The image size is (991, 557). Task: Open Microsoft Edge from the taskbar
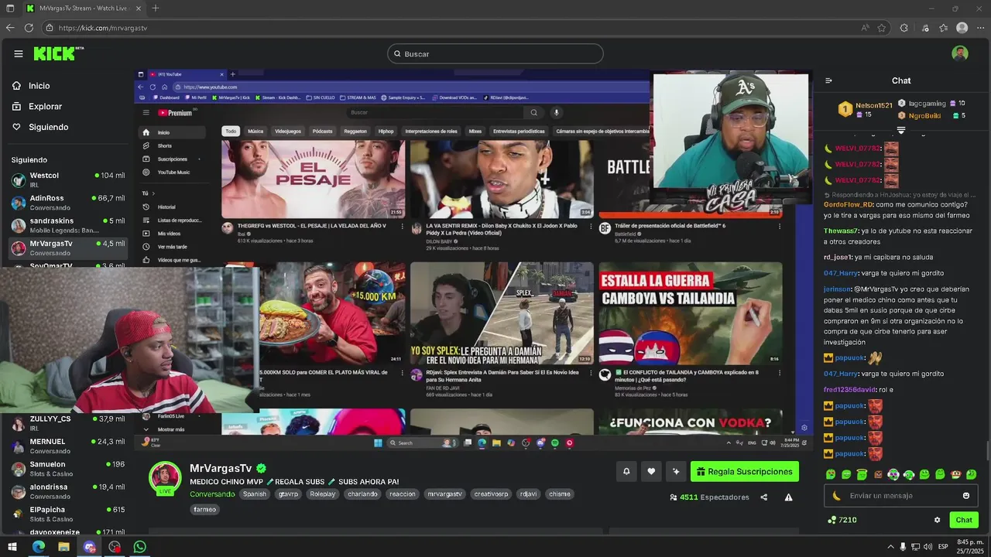pos(38,547)
